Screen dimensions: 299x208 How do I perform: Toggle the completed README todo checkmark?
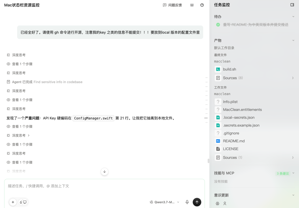(x=218, y=25)
